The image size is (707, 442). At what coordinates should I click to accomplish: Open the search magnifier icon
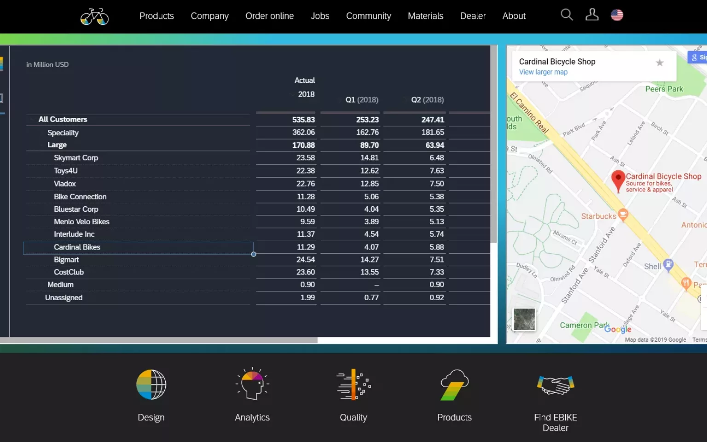567,15
